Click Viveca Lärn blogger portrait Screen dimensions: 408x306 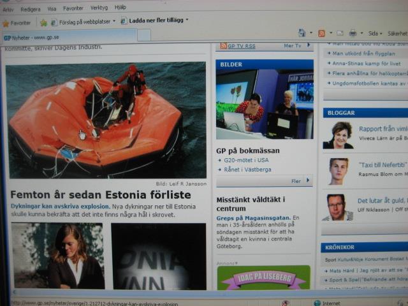pyautogui.click(x=338, y=135)
